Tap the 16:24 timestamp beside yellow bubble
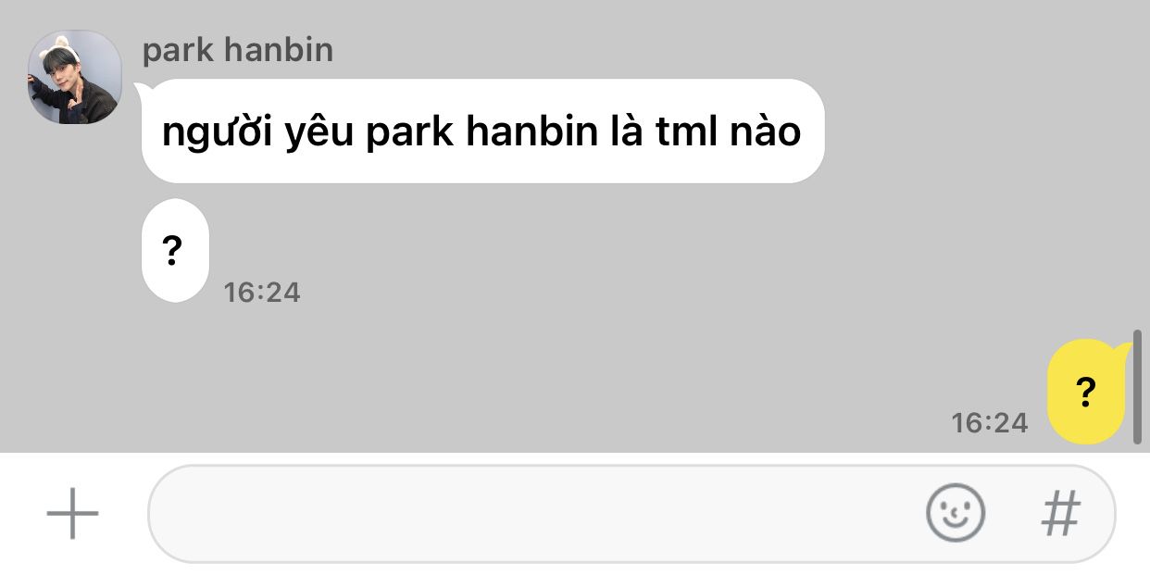Screen dimensions: 1150x575 coord(990,423)
